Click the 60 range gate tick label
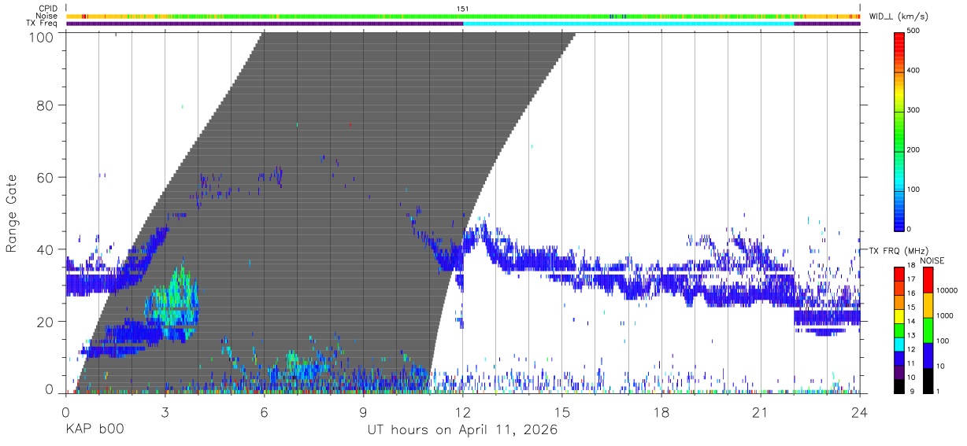 pos(46,177)
